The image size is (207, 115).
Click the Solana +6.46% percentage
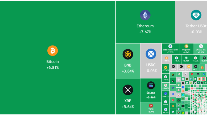151,97
